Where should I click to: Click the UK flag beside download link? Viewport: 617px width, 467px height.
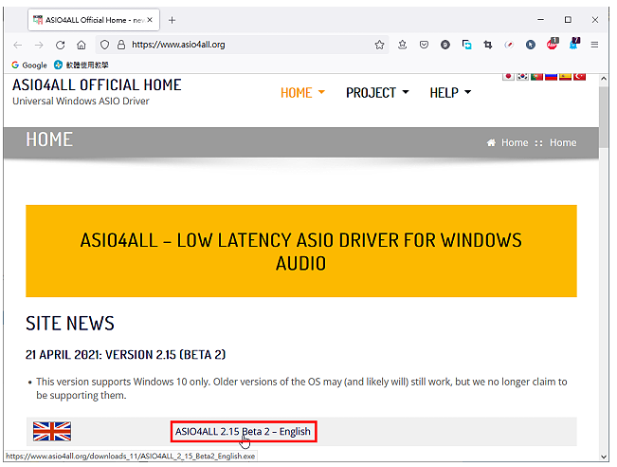[52, 431]
